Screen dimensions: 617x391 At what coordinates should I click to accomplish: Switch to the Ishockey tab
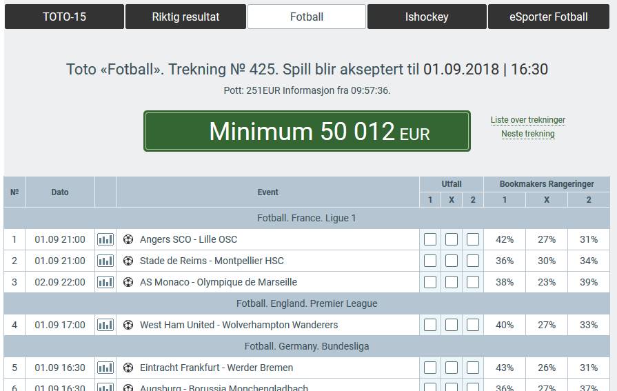(x=427, y=17)
